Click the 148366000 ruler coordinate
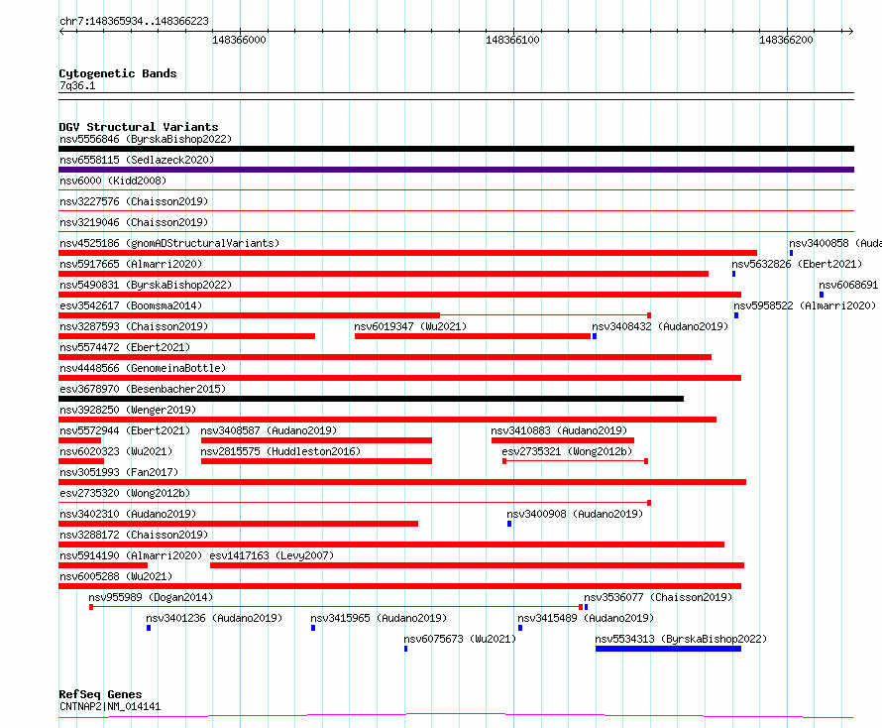 [x=239, y=40]
